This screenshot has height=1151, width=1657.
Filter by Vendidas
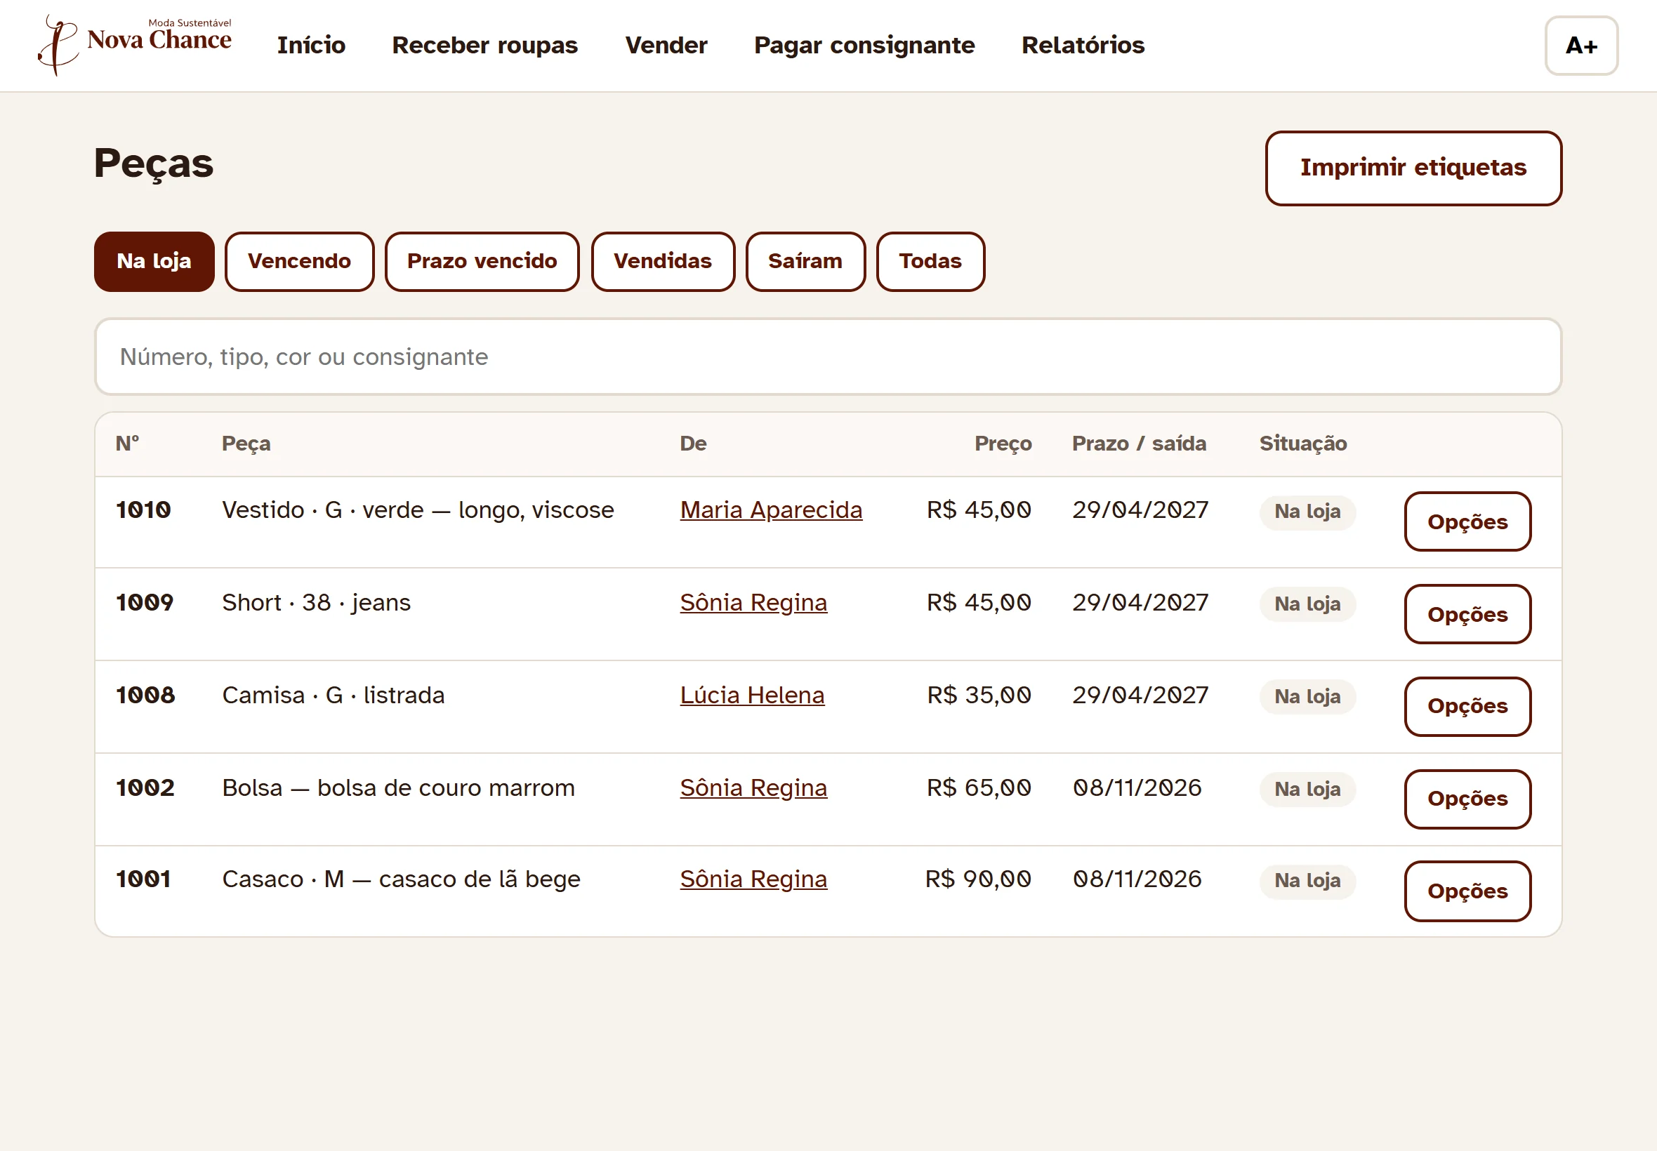663,261
